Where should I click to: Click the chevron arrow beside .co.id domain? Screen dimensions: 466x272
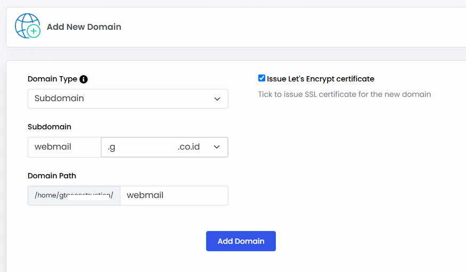point(217,147)
